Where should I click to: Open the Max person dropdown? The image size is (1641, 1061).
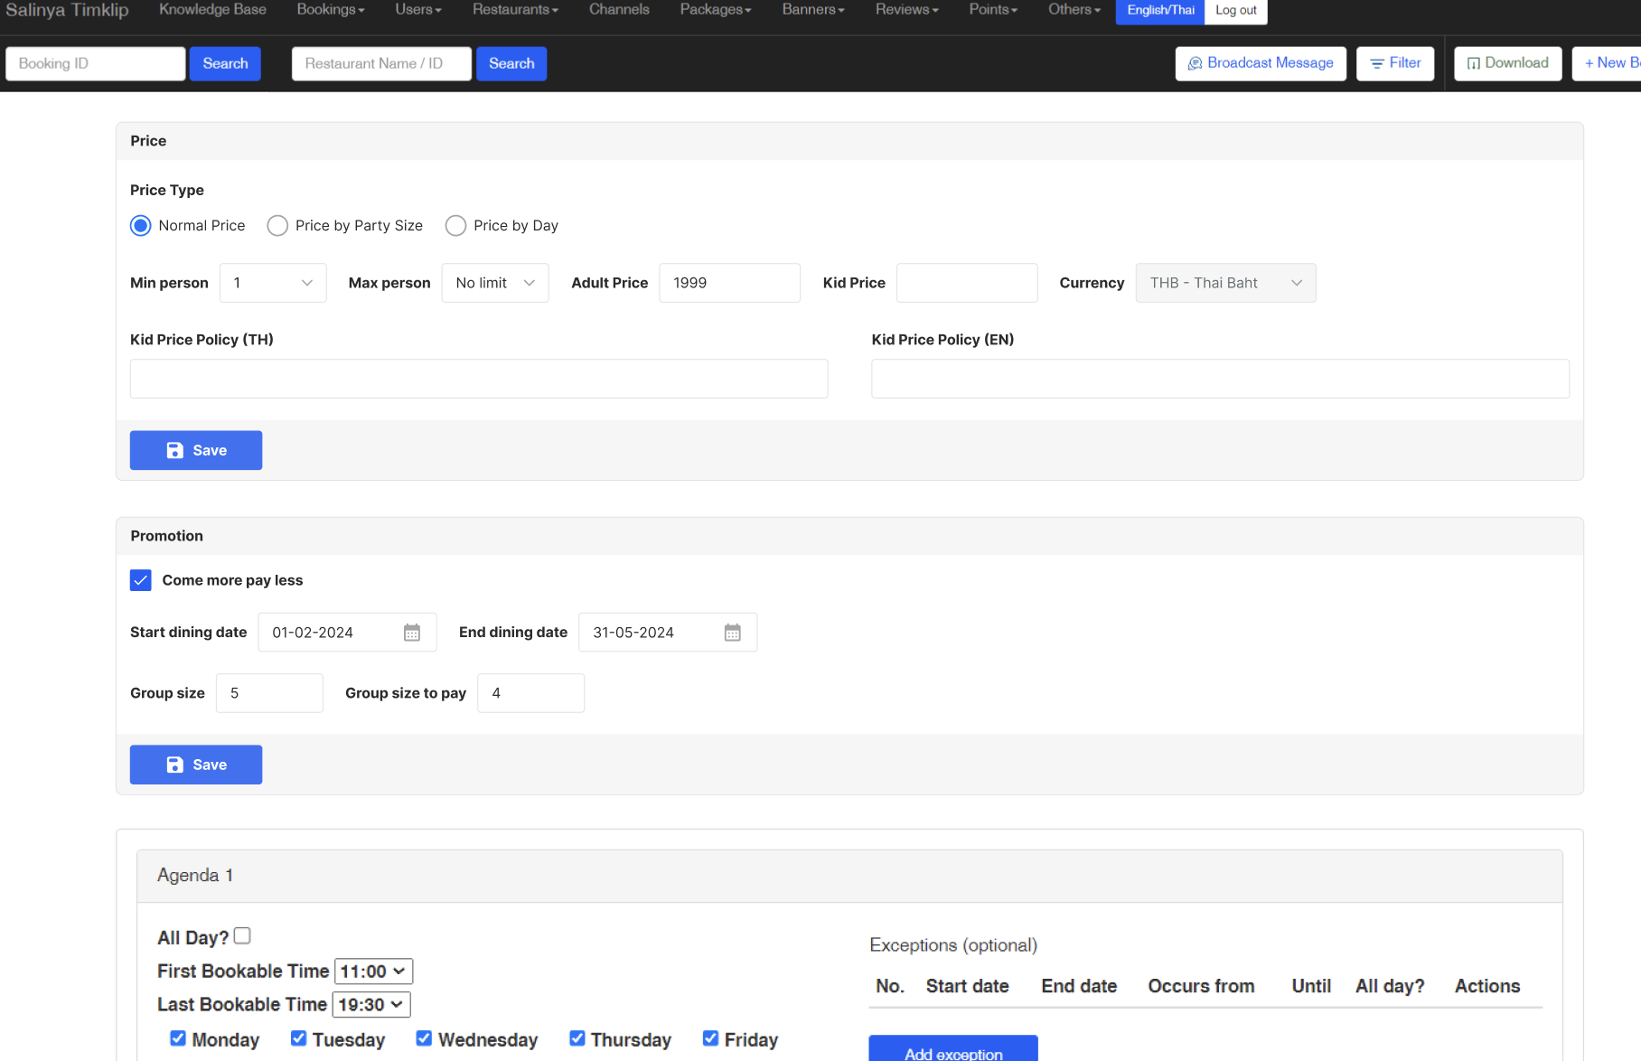[494, 283]
